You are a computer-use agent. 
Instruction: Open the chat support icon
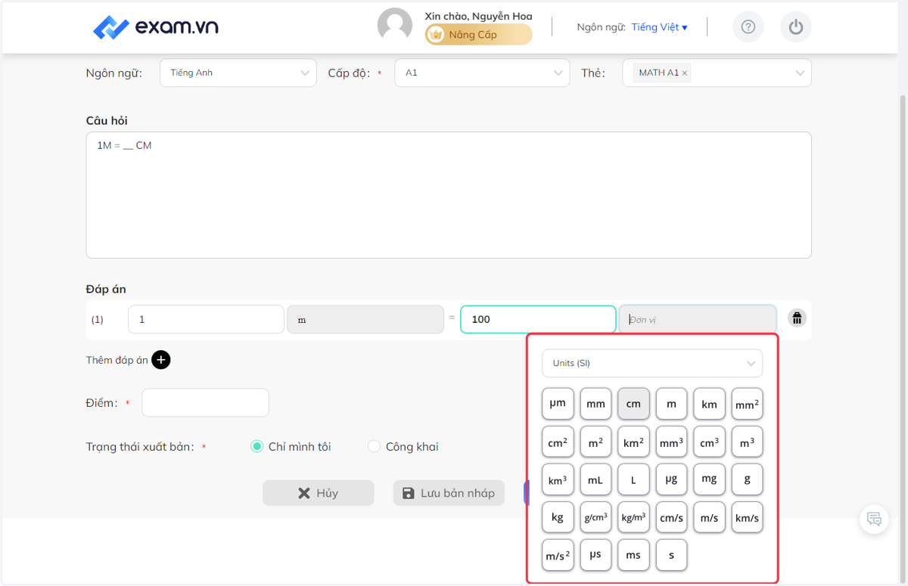tap(874, 519)
